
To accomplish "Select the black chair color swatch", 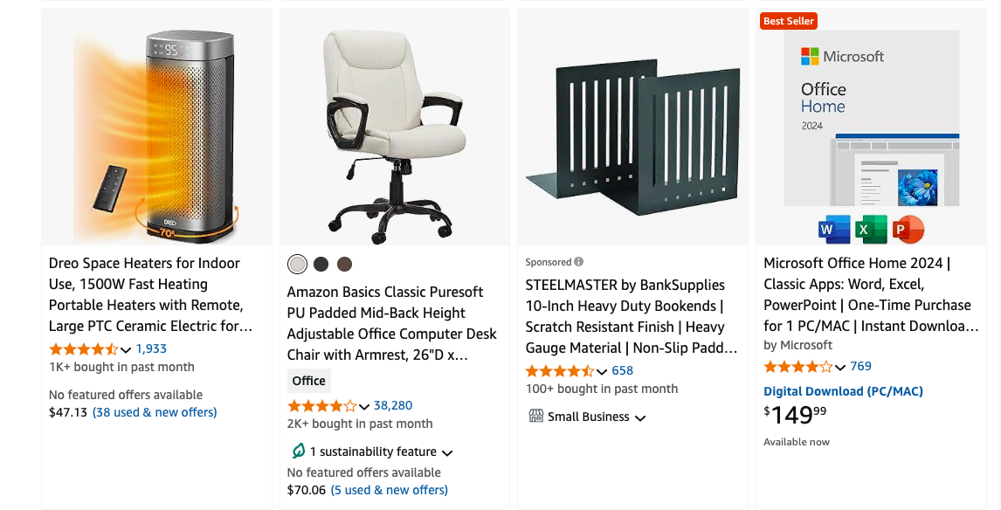I will (321, 264).
